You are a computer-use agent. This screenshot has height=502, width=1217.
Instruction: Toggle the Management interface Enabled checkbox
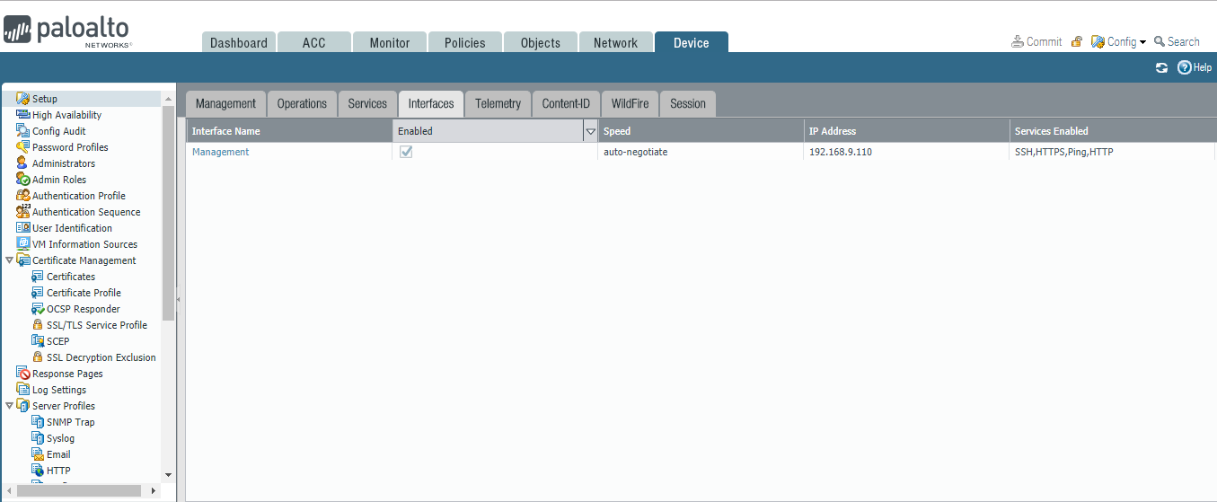tap(406, 152)
